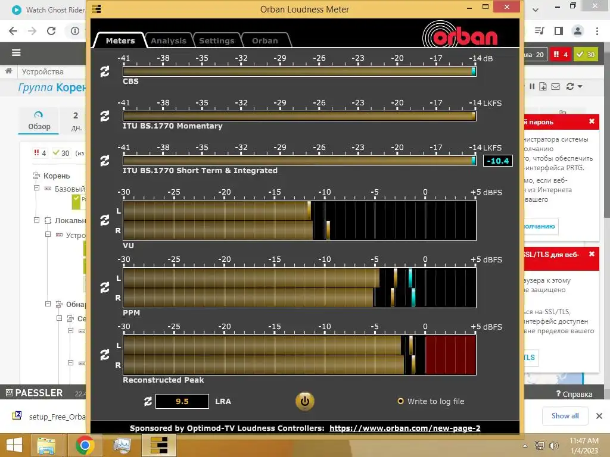610x457 pixels.
Task: Switch to the Meters tab
Action: (x=120, y=41)
